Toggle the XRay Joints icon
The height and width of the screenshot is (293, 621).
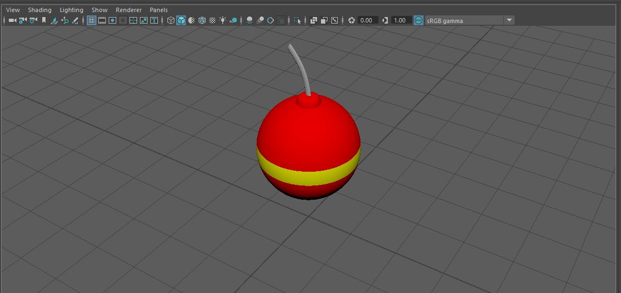pos(335,20)
